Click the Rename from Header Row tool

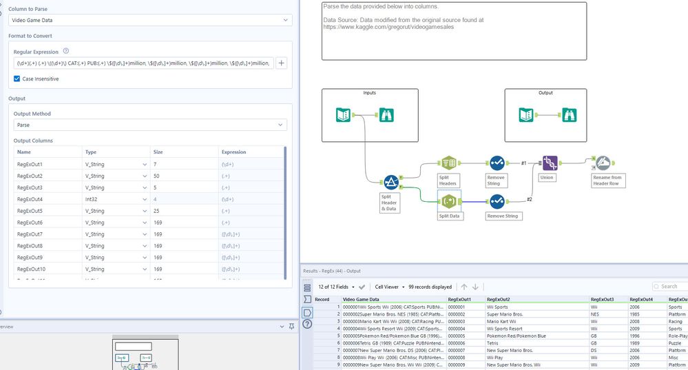[x=603, y=163]
